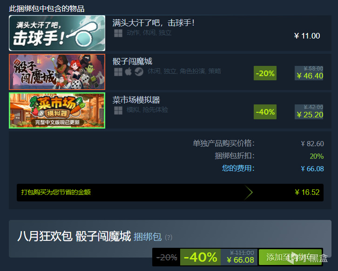This screenshot has height=271, width=338.
Task: Open 满头大汗了吧，击球手！ game thumbnail
Action: (x=57, y=33)
